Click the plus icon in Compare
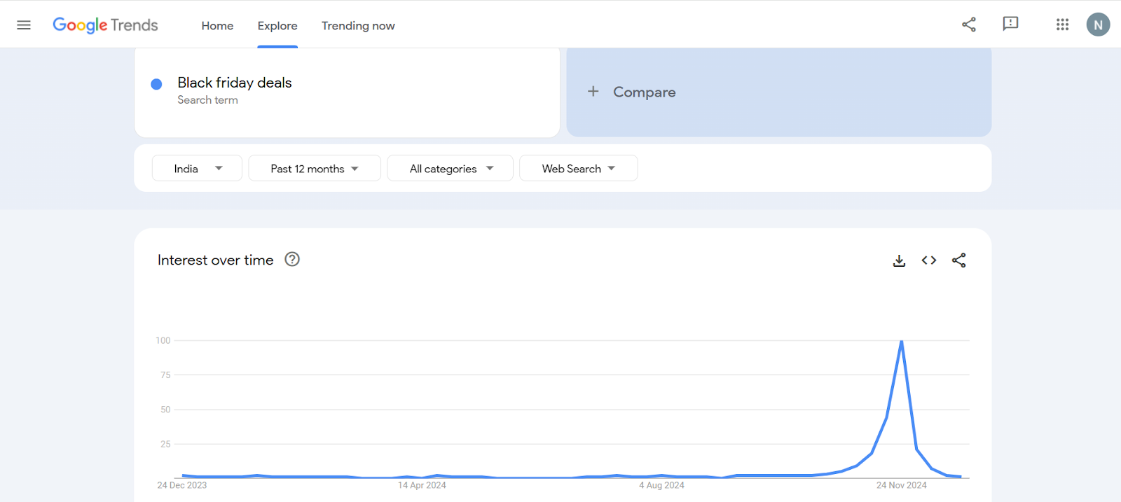 [x=593, y=92]
